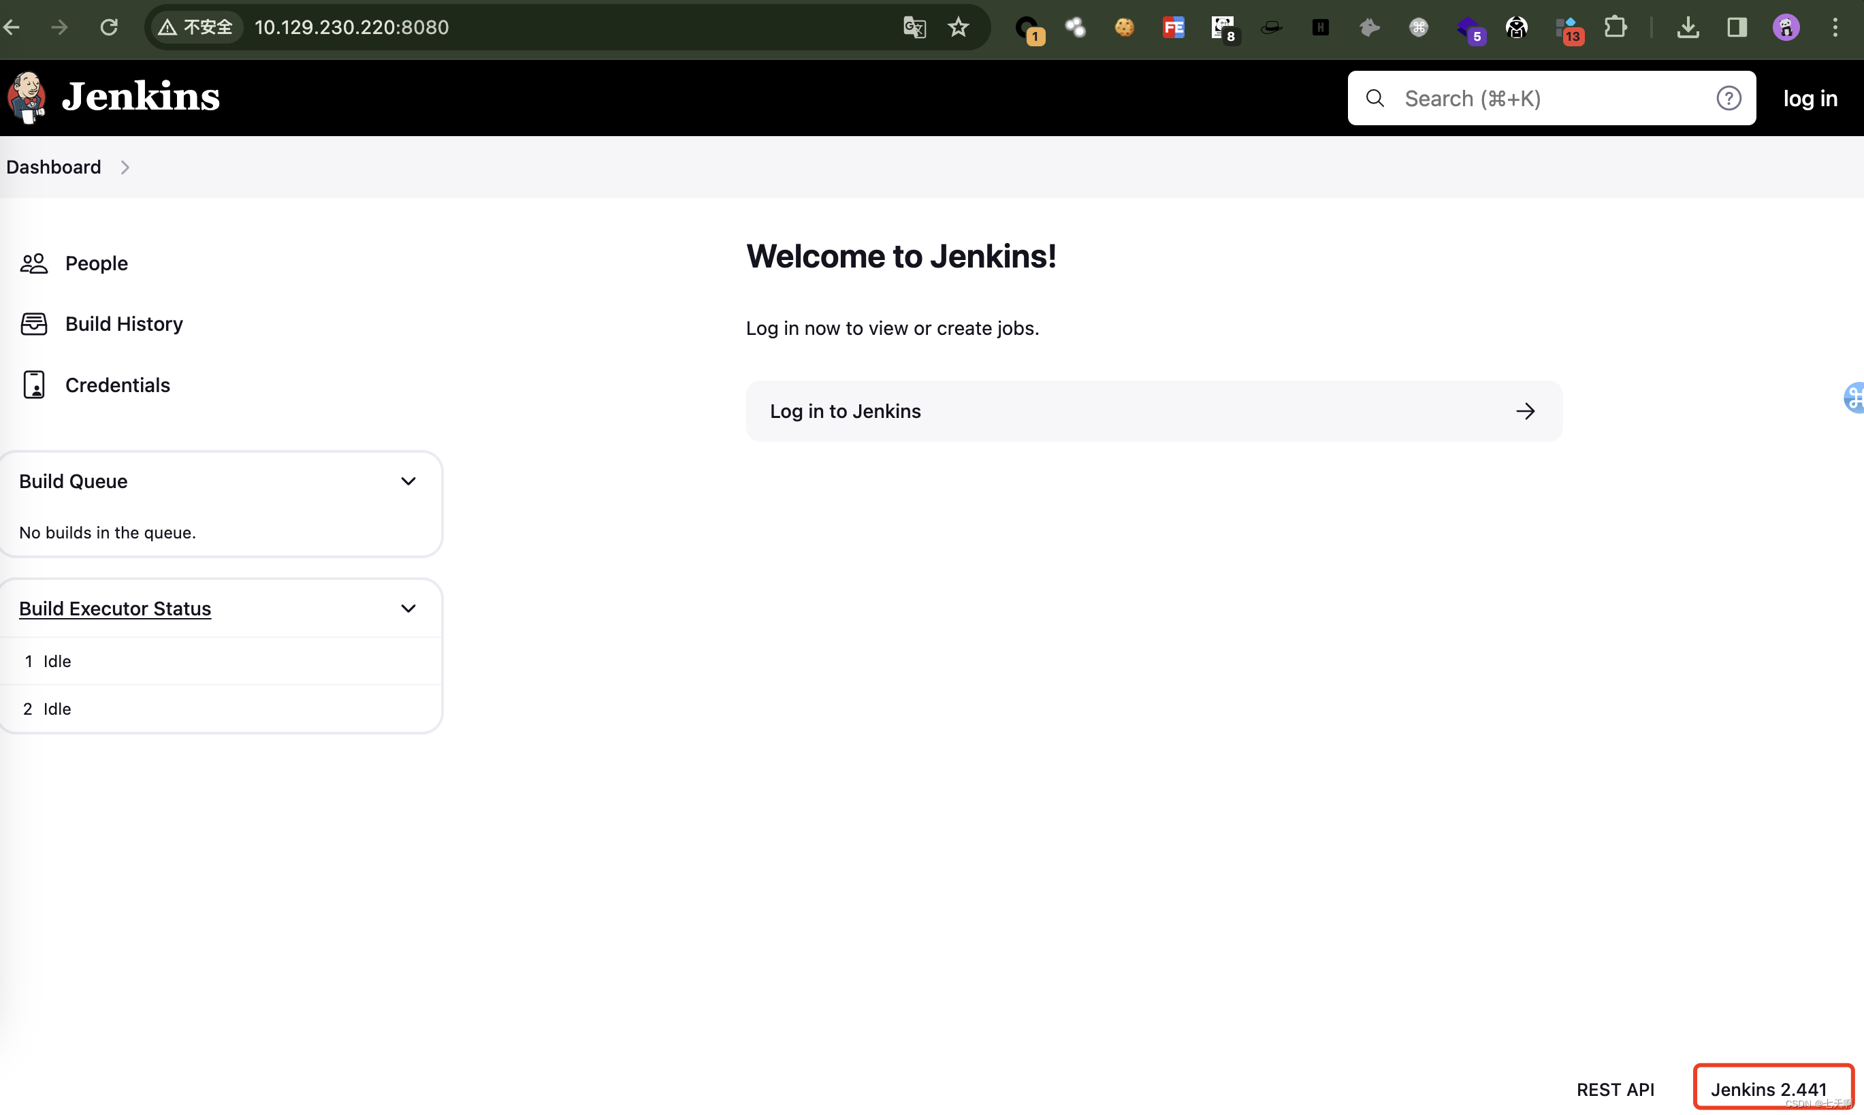
Task: Open the Credentials page
Action: [118, 385]
